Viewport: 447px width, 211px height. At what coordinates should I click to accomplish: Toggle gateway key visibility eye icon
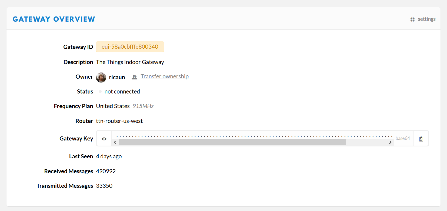point(104,139)
